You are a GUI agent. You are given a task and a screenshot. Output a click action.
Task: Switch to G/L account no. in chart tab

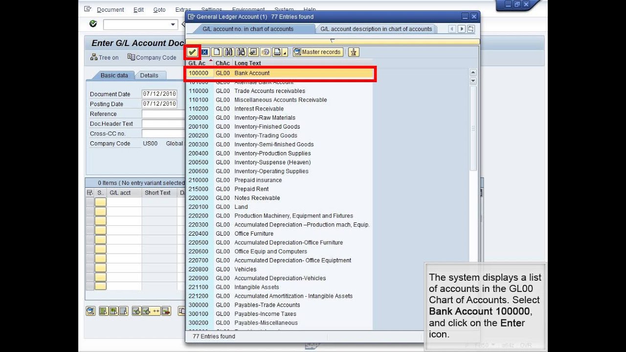pos(248,29)
